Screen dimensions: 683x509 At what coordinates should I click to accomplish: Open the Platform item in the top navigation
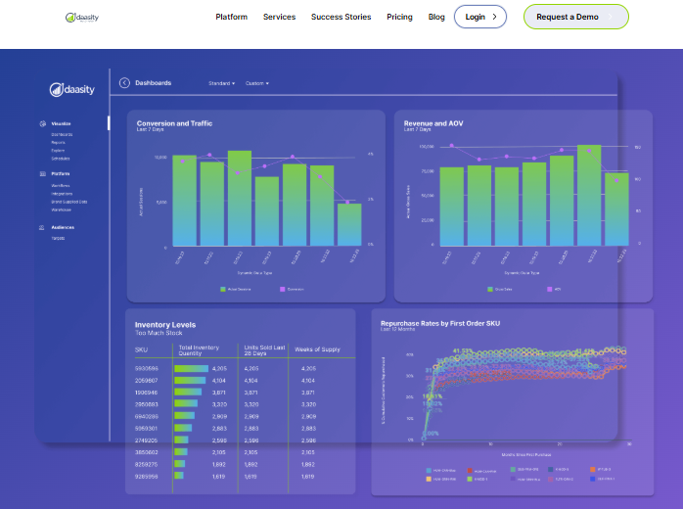coord(231,17)
